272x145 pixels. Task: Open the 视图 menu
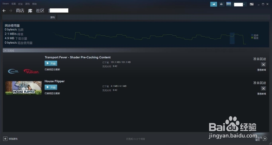(13, 4)
